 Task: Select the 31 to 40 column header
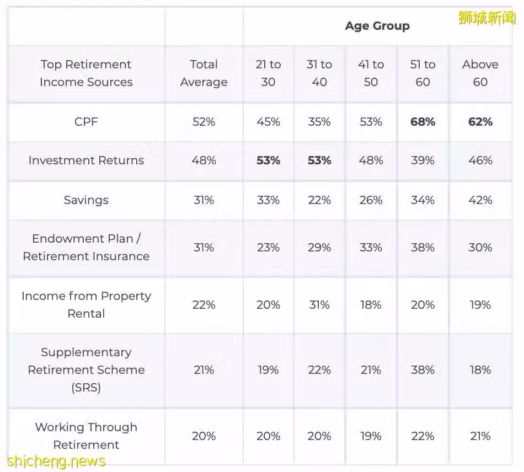point(319,73)
